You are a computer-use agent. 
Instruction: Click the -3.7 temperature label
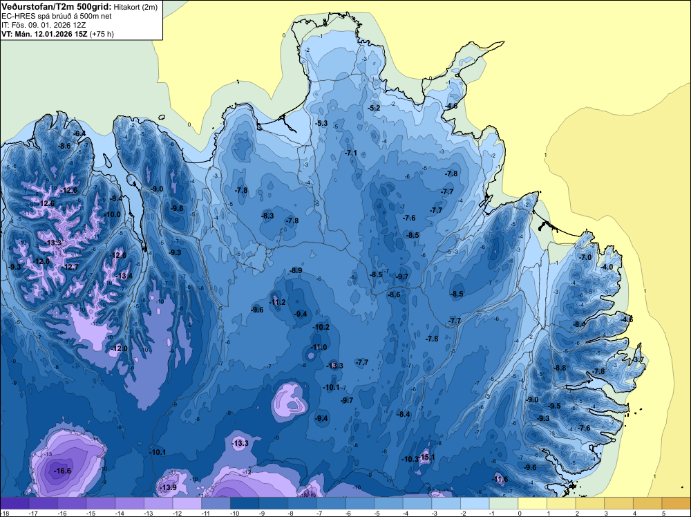click(638, 359)
